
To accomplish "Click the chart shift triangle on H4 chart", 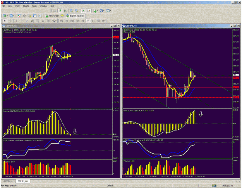I will coord(198,29).
